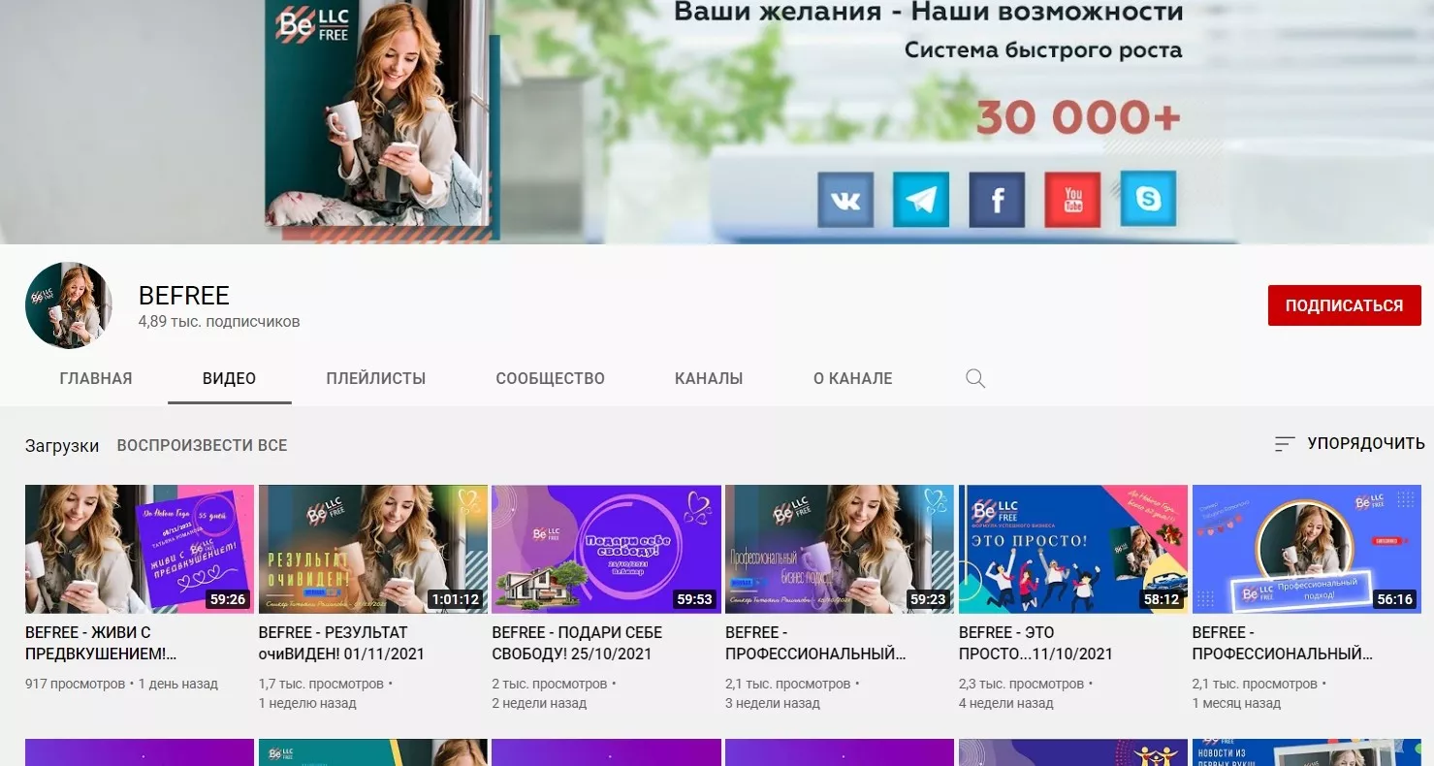Click the VK icon in the banner
This screenshot has width=1434, height=766.
point(845,200)
